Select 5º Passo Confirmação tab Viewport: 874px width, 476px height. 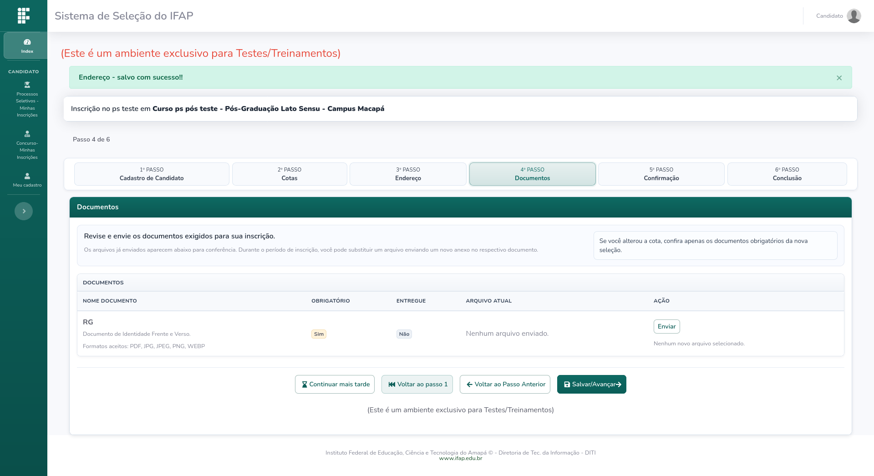click(661, 174)
